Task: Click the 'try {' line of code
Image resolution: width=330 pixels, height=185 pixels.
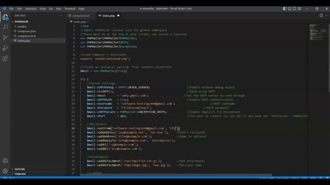Action: (x=85, y=79)
